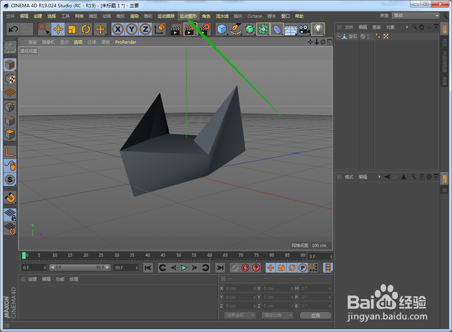The height and width of the screenshot is (332, 452).
Task: Open the 界面 layout dropdown
Action: pos(416,16)
